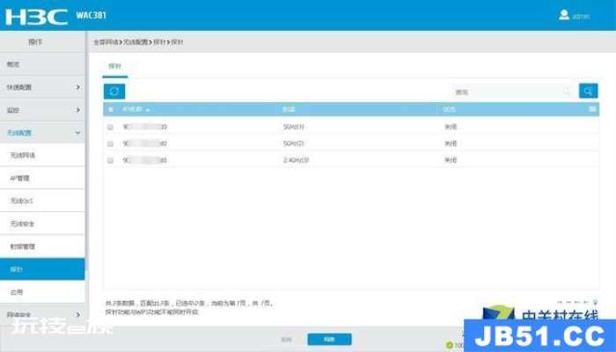Sort by the AP name column arrow
Viewport: 616px width, 352px height.
[148, 110]
